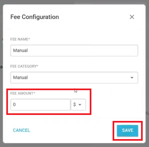Click the currency unit dropdown caret
Screen dimensions: 149x147
(x=80, y=105)
